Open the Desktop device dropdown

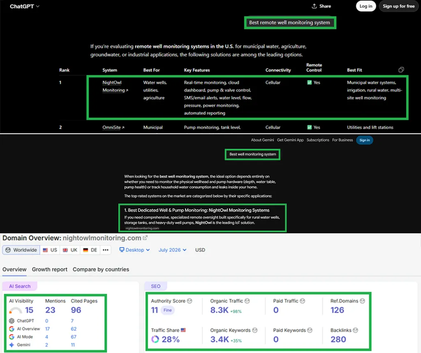[134, 250]
